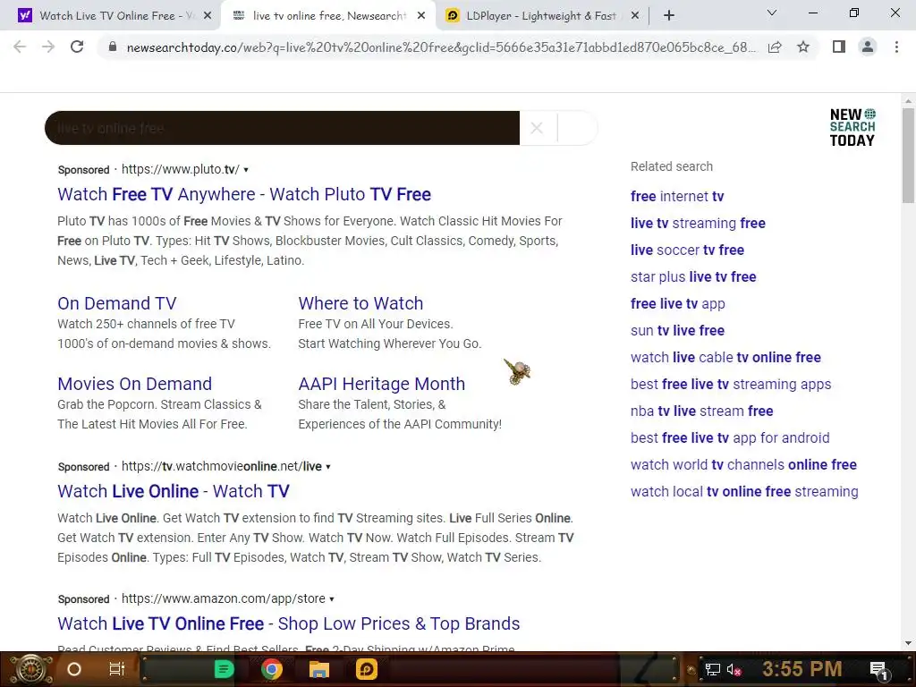Open Movies On Demand sitelink
Image resolution: width=916 pixels, height=687 pixels.
pos(134,384)
